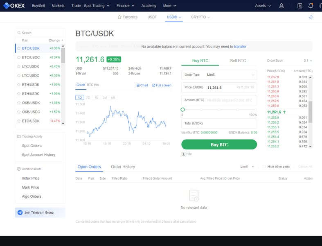Click the Search magnifier icon
The image size is (322, 246).
(19, 33)
